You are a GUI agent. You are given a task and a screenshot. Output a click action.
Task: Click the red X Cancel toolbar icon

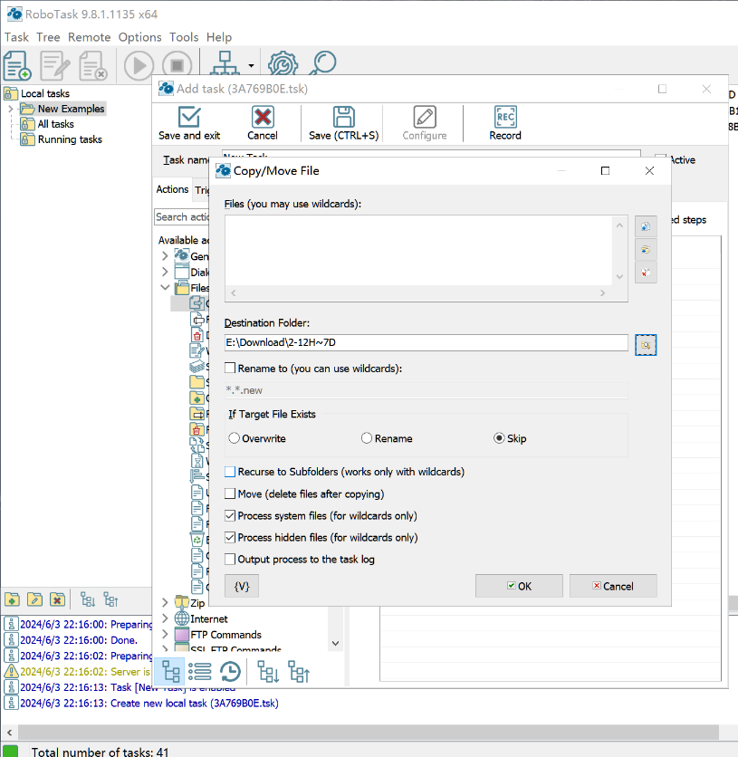point(263,118)
